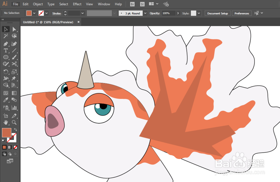Open the File menu

pos(15,4)
